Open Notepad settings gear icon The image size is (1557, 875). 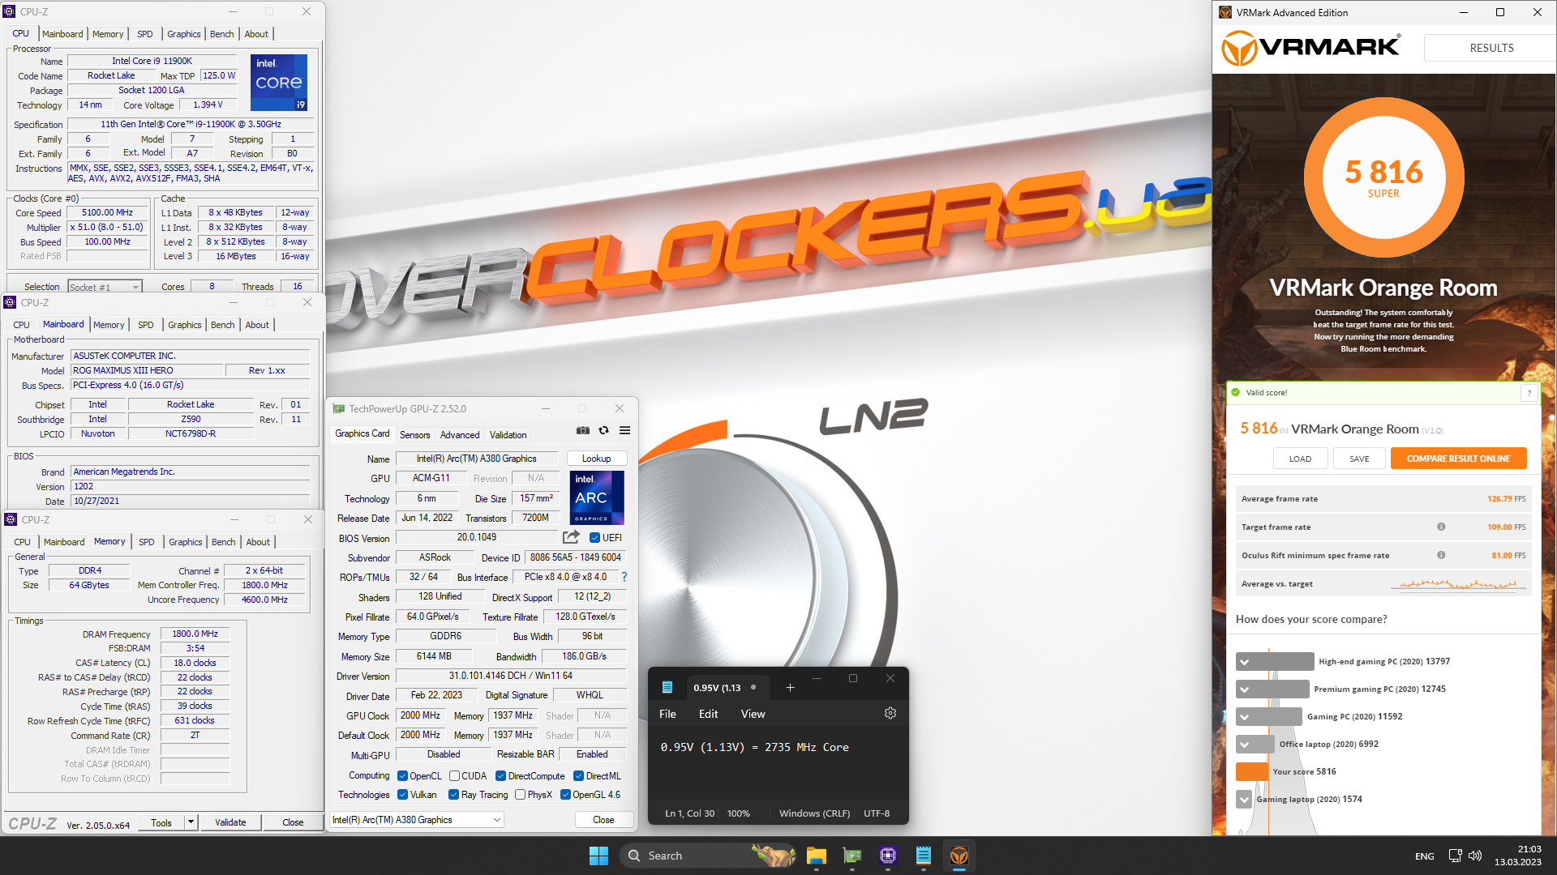point(890,713)
